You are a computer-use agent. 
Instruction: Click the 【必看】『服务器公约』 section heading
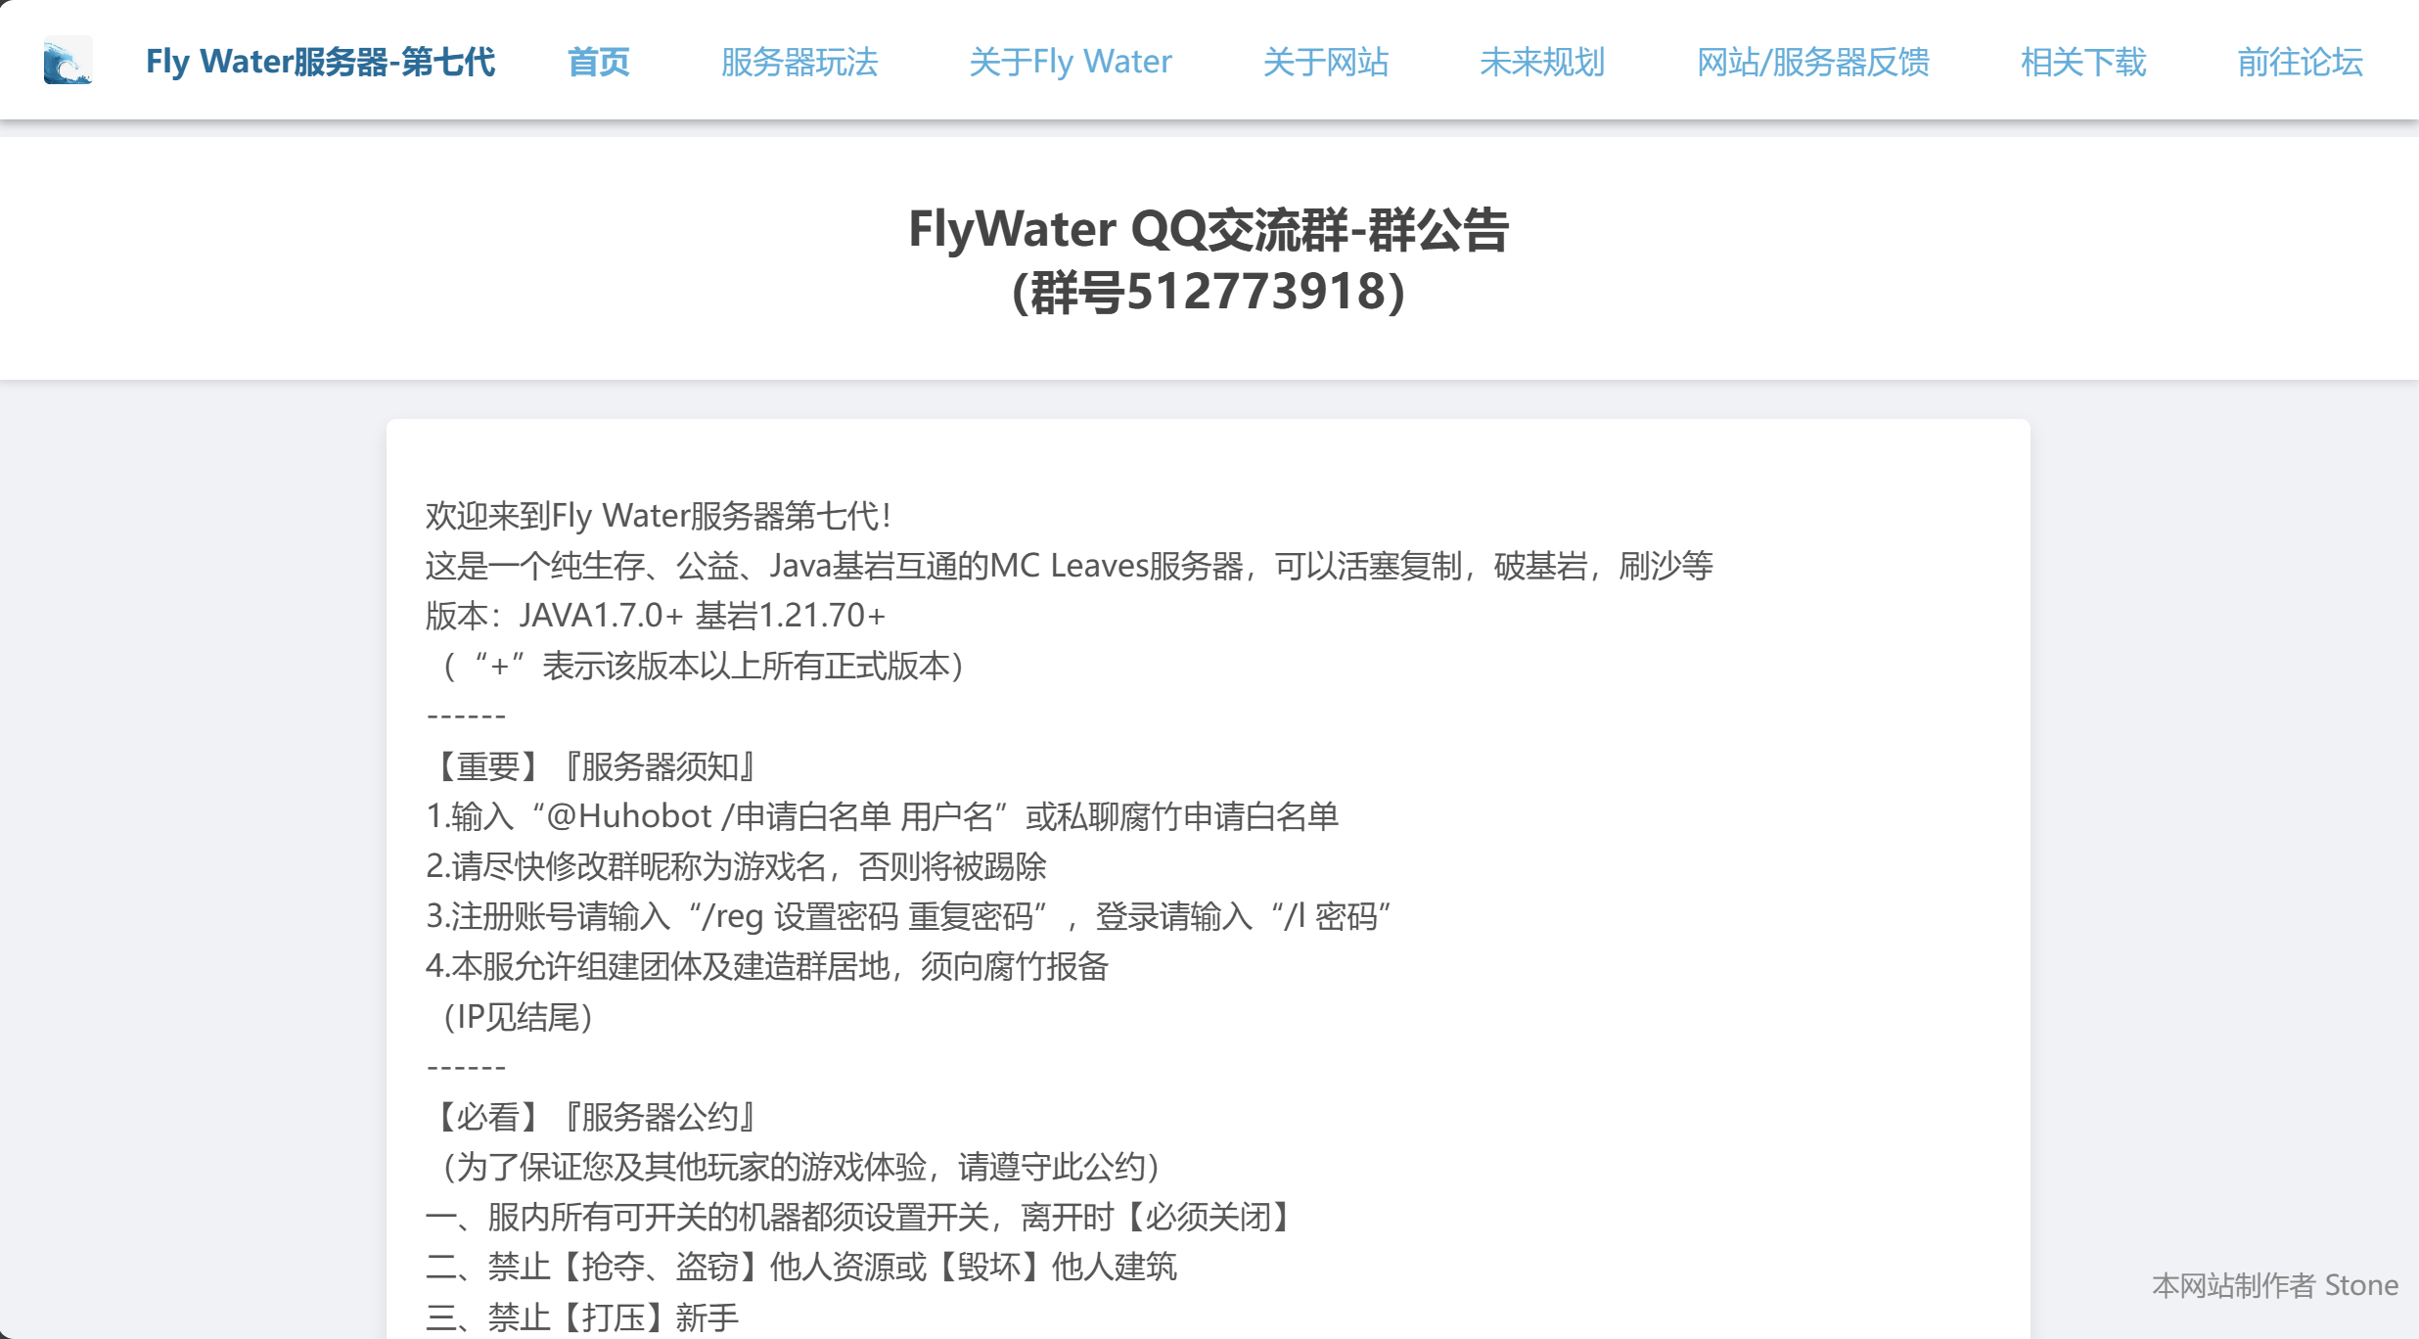591,1117
